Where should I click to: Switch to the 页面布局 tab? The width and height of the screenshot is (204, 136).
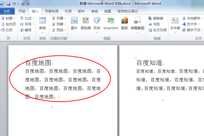tap(52, 11)
